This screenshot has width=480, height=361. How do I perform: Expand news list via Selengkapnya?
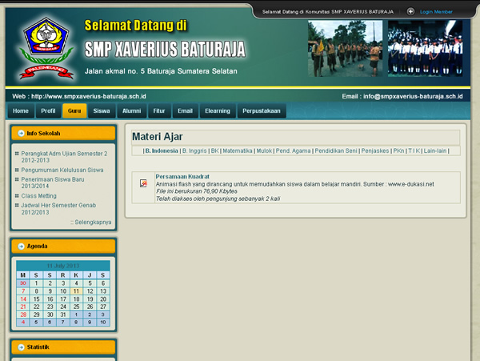click(91, 222)
